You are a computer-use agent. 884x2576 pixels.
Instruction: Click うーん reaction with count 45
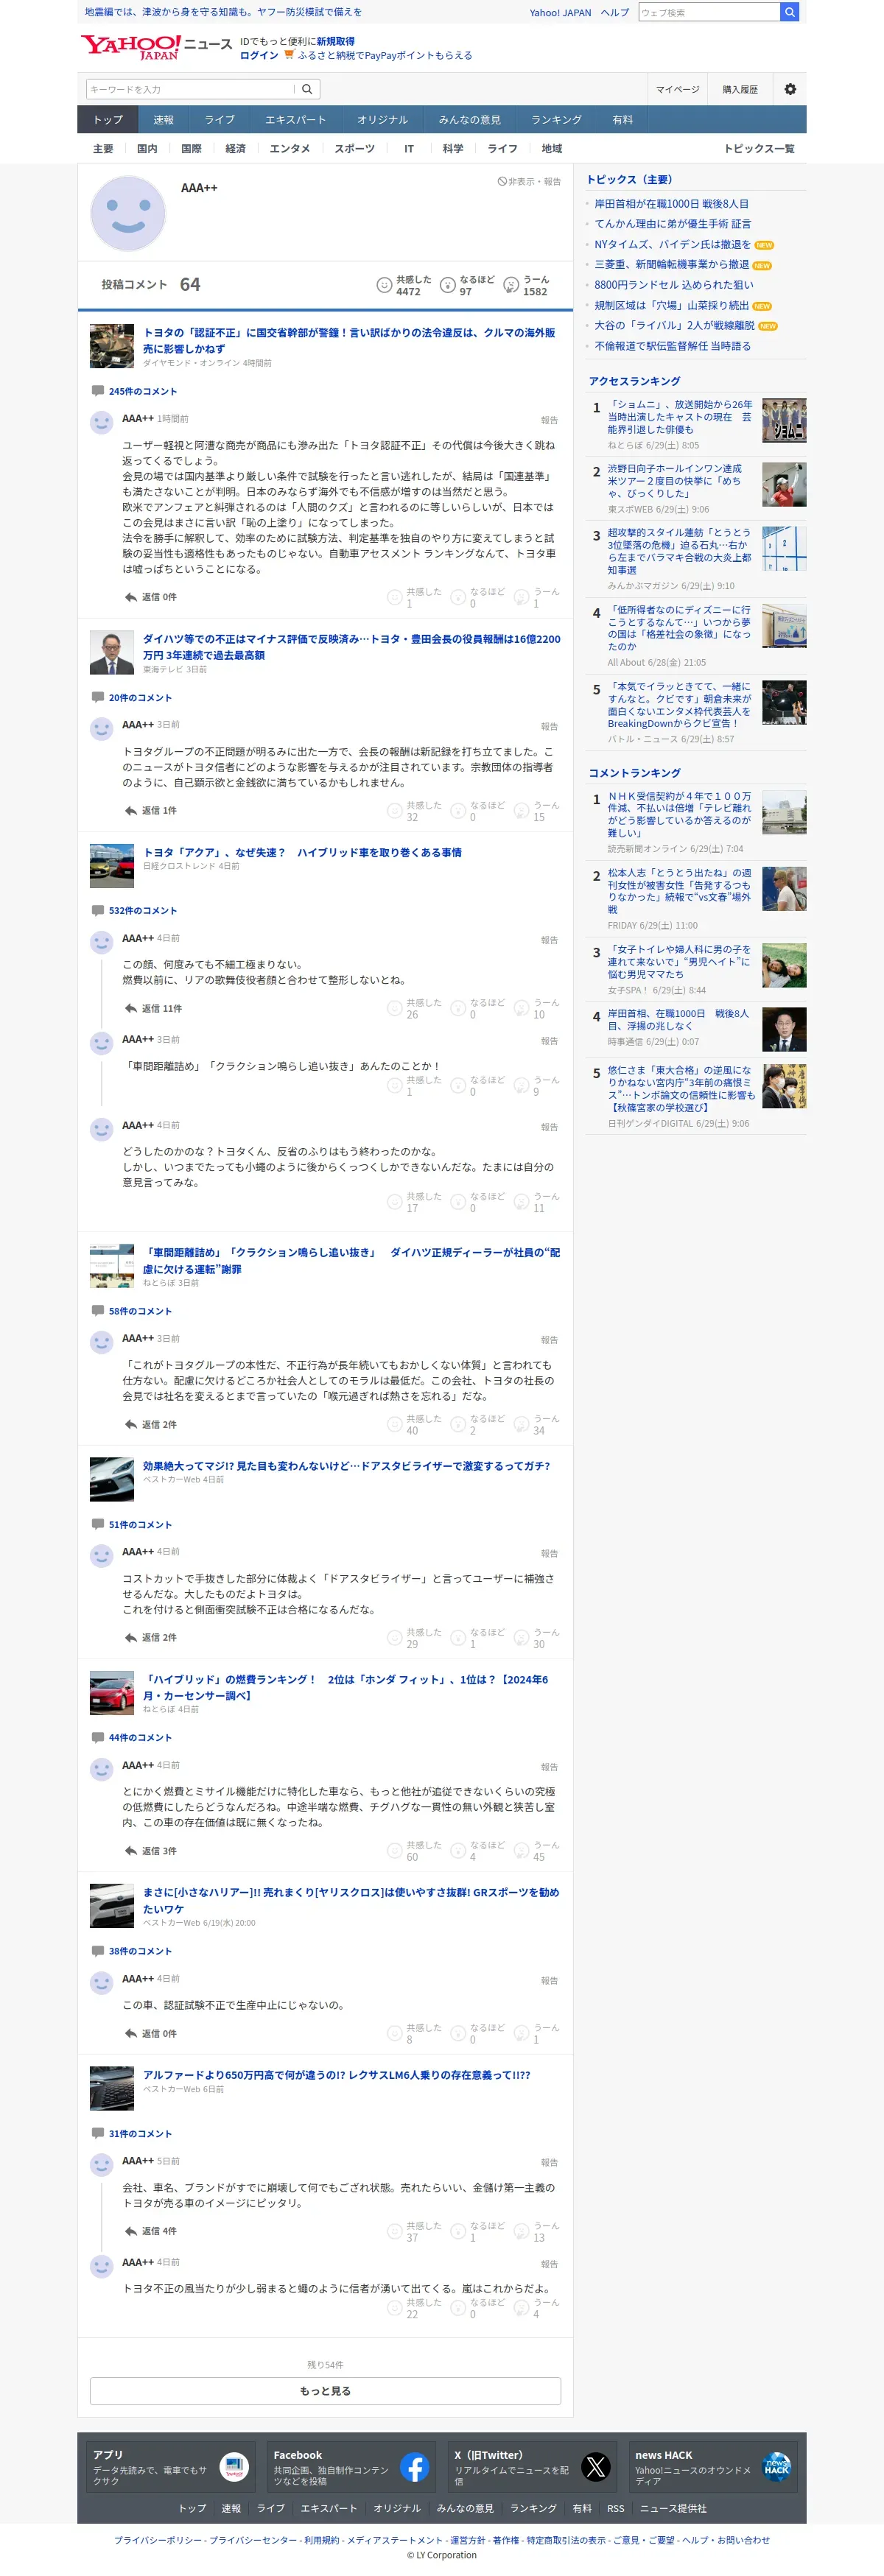pyautogui.click(x=537, y=1851)
